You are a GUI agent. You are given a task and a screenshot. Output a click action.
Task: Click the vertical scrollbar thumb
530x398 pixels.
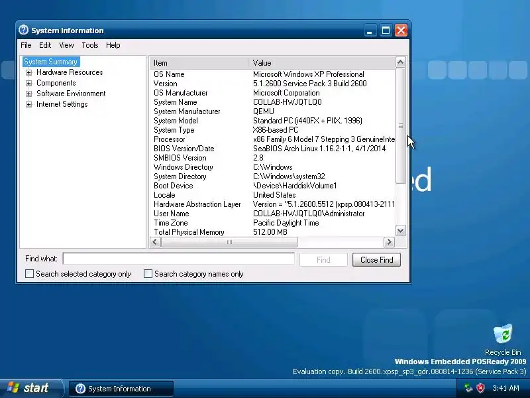pos(401,126)
